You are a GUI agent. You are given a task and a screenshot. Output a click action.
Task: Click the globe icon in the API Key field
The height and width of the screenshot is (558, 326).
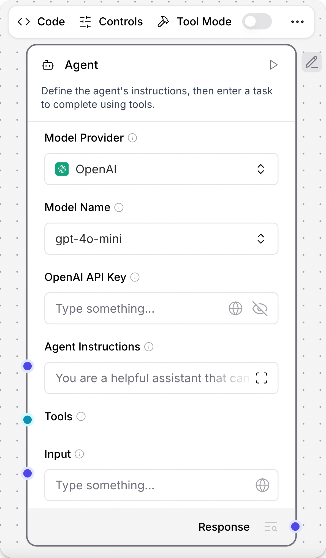235,308
